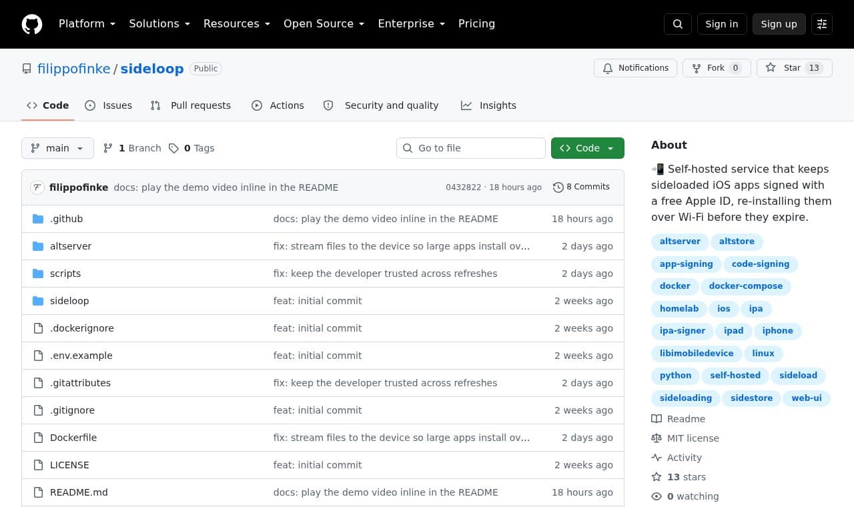The width and height of the screenshot is (854, 507).
Task: Switch to the Pull requests tab
Action: coord(191,105)
